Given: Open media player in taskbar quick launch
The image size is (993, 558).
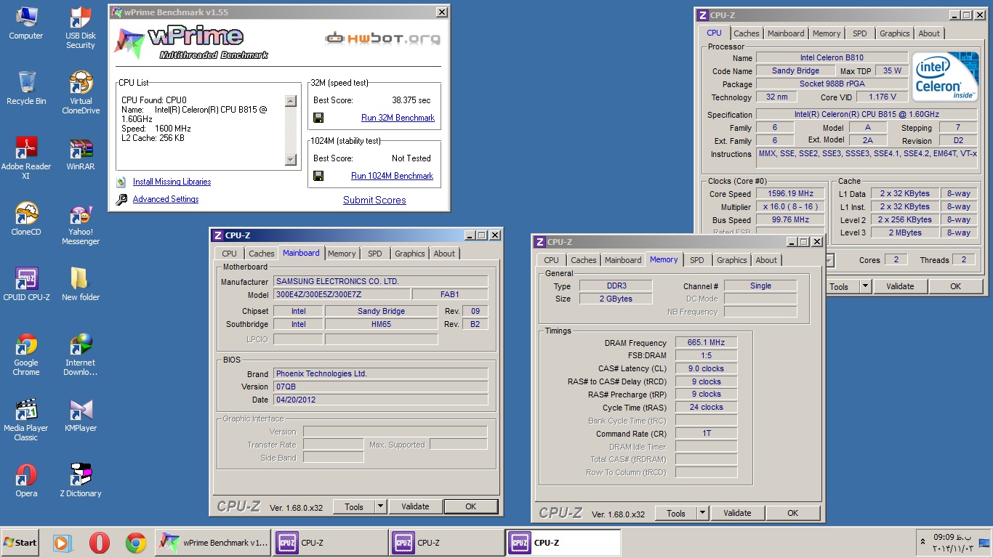Looking at the screenshot, I should (63, 543).
